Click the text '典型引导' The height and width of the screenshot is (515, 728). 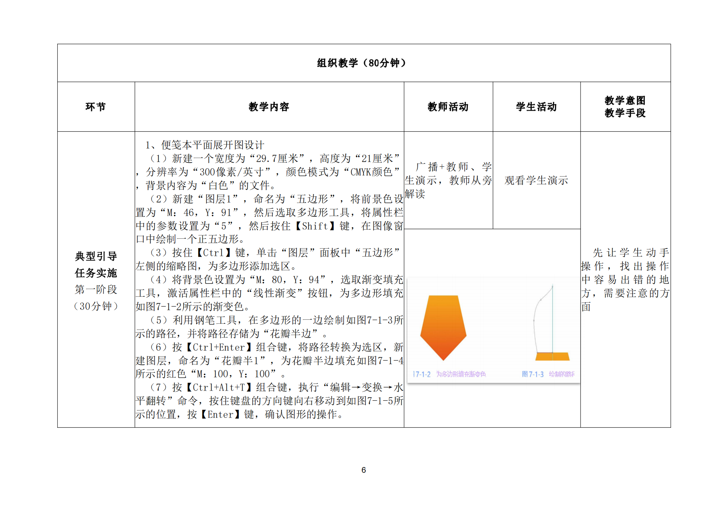(96, 256)
